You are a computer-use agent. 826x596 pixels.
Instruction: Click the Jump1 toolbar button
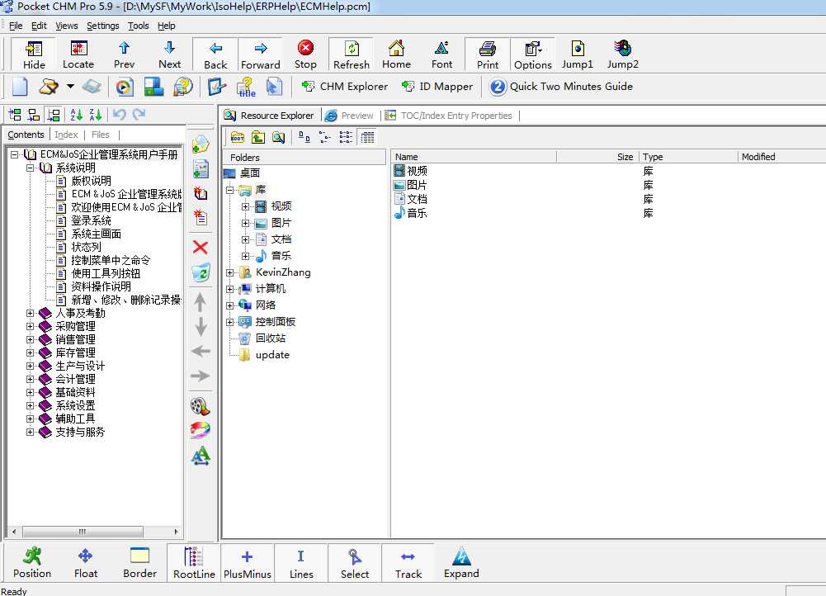pos(578,54)
